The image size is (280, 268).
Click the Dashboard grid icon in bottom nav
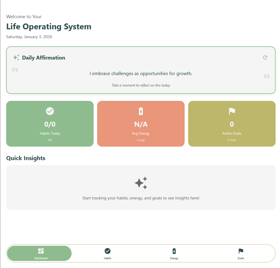click(41, 251)
